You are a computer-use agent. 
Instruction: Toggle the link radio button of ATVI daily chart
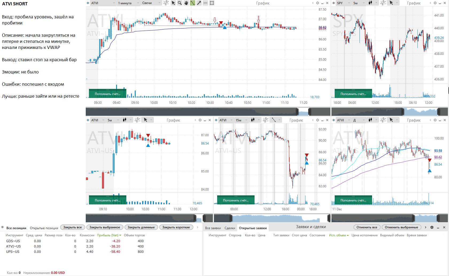(334, 120)
